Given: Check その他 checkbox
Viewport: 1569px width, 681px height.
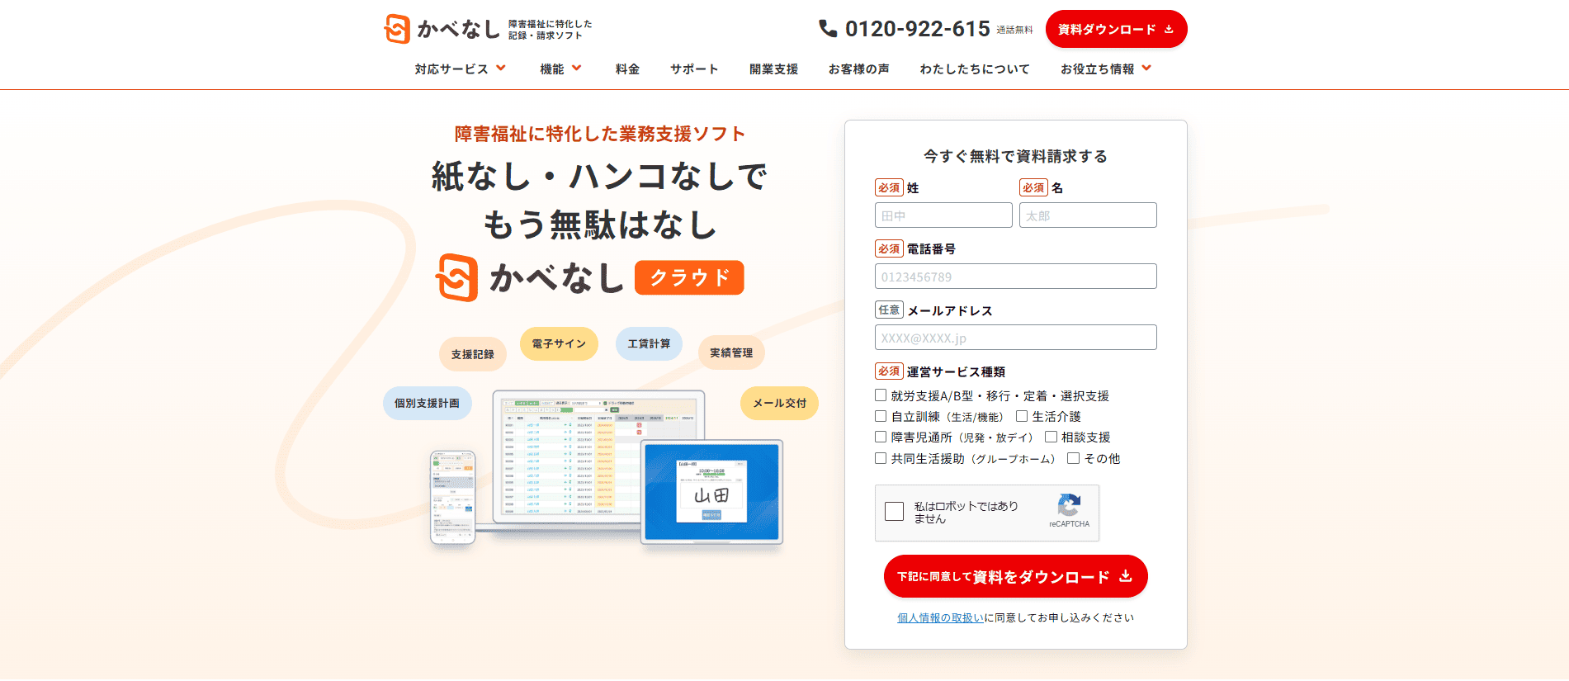Looking at the screenshot, I should click(1073, 458).
